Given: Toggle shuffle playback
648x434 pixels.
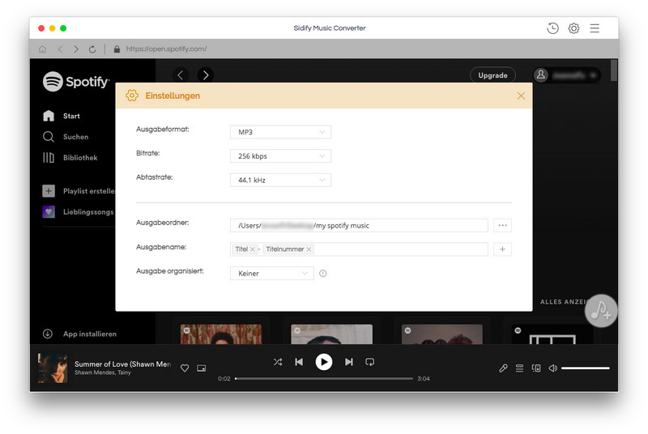Looking at the screenshot, I should click(278, 362).
